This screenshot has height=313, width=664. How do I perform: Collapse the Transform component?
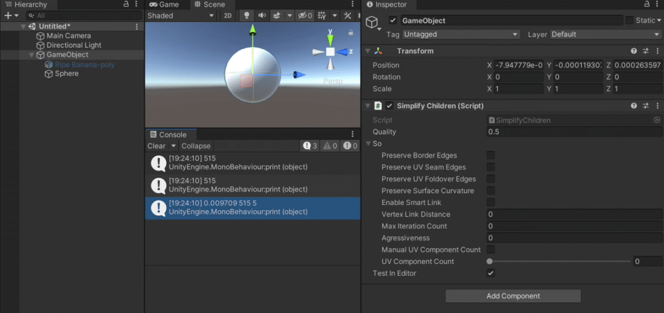368,51
